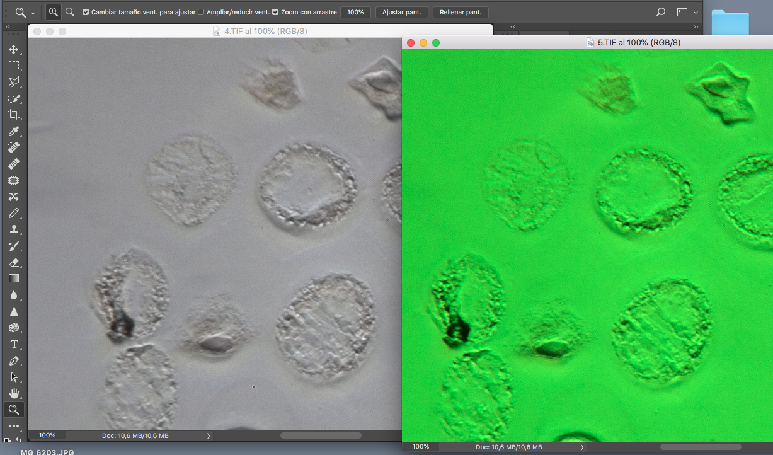This screenshot has width=773, height=455.
Task: Select the History Brush tool
Action: click(14, 246)
